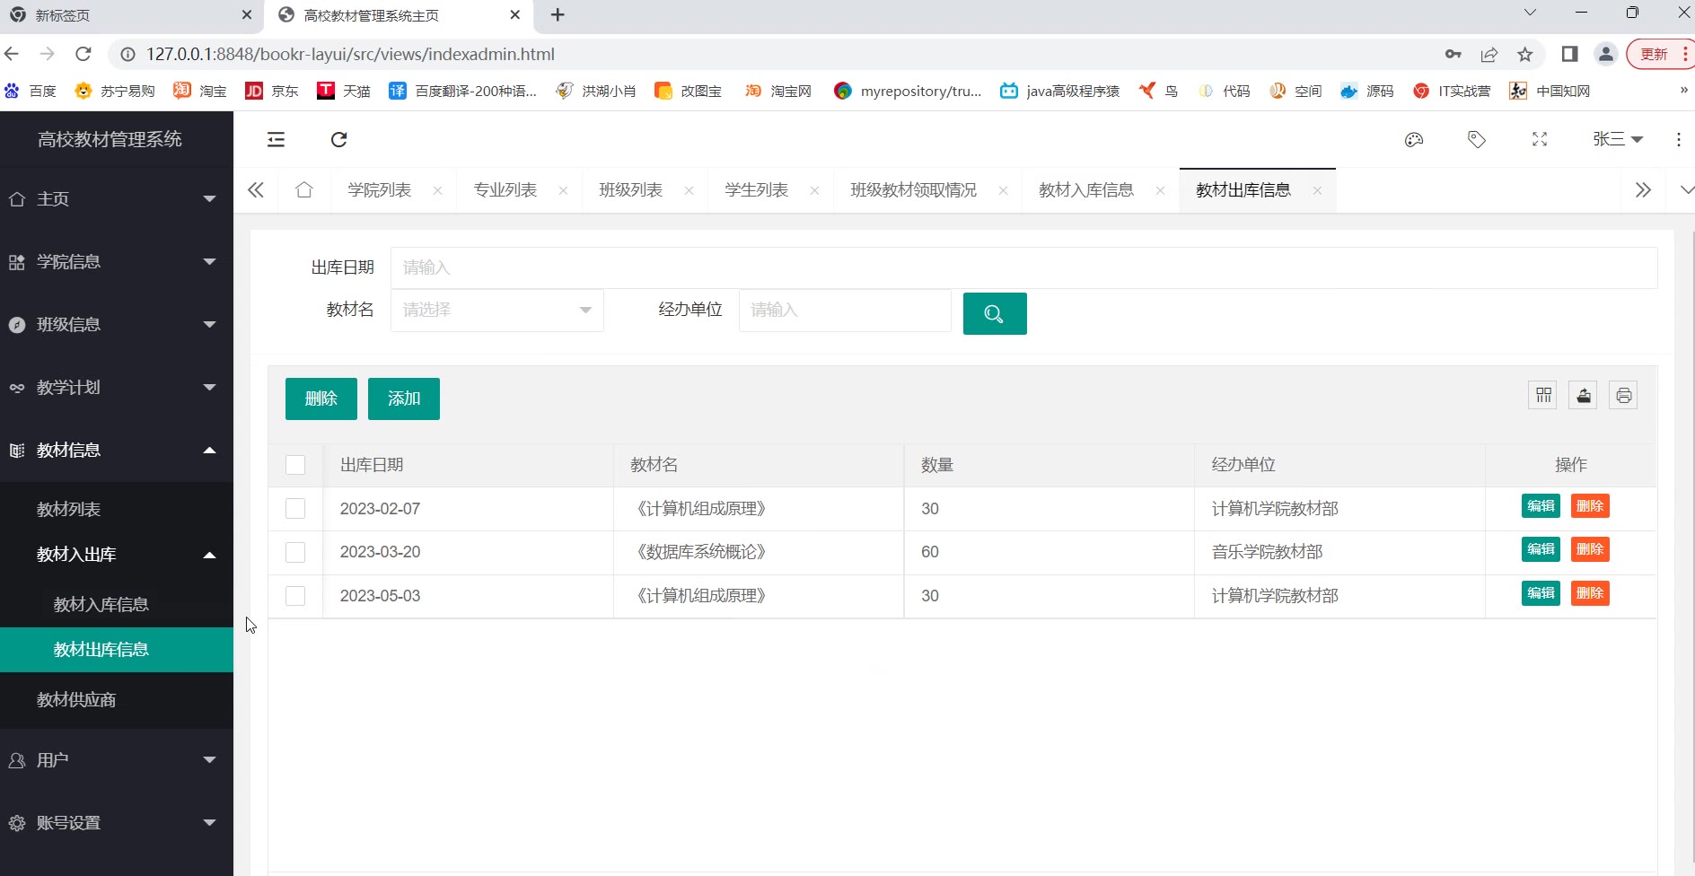Viewport: 1695px width, 876px height.
Task: Open the 张三 user dropdown
Action: click(1618, 139)
